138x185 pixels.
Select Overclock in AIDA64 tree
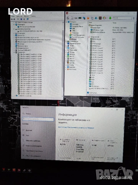point(75,33)
